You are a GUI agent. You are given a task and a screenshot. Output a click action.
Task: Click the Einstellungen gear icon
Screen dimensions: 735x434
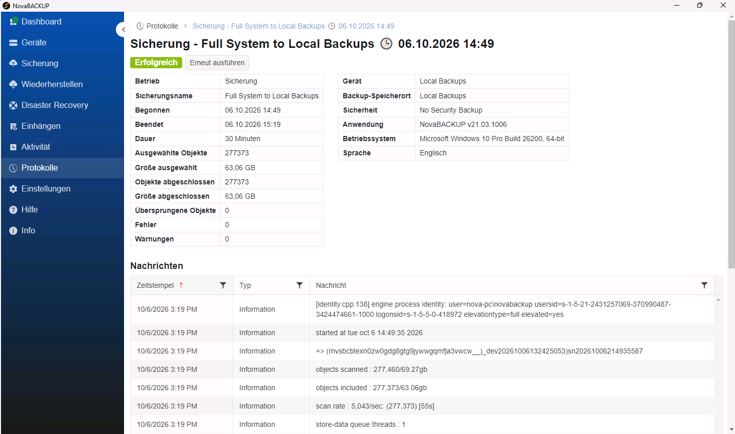[x=13, y=189]
